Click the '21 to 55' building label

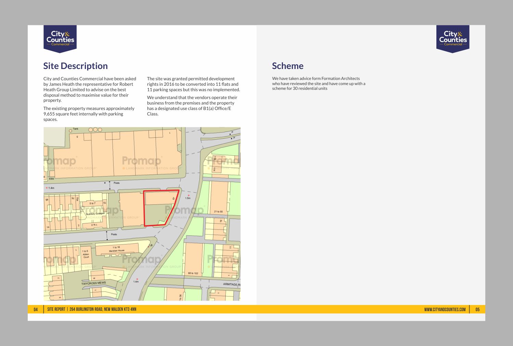[x=218, y=211]
